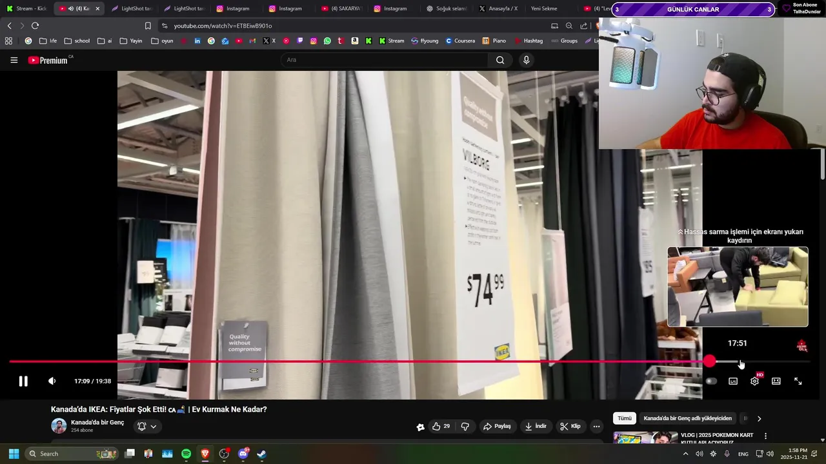Image resolution: width=826 pixels, height=464 pixels.
Task: Toggle the autoplay switch in player
Action: (711, 381)
